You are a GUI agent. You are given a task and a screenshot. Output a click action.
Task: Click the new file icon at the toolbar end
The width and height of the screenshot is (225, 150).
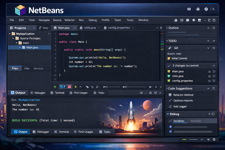coord(214,20)
